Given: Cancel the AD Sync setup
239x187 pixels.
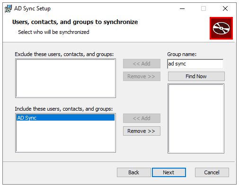Looking at the screenshot, I should [x=212, y=172].
